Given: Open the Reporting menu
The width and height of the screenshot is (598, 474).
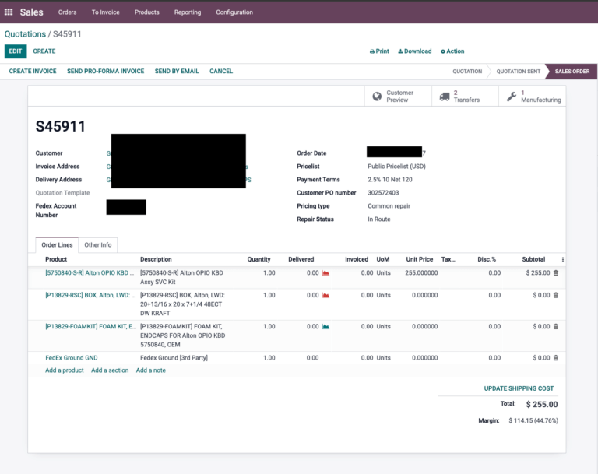Looking at the screenshot, I should [187, 12].
